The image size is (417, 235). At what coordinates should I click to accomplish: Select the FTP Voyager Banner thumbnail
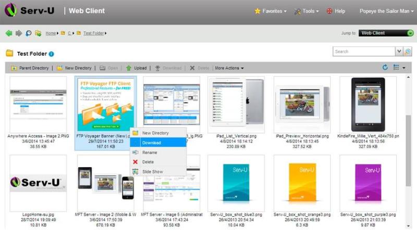click(106, 104)
